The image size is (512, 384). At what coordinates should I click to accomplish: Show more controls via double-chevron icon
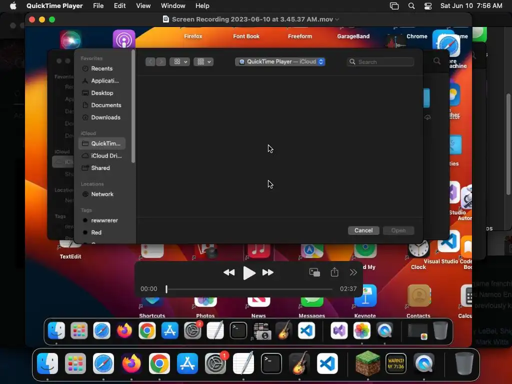click(353, 272)
